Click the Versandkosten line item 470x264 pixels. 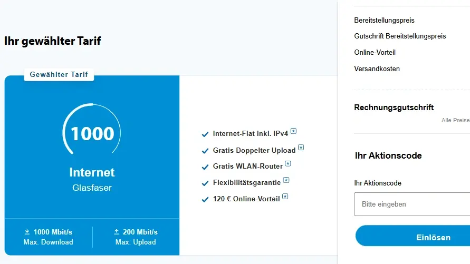click(x=377, y=69)
